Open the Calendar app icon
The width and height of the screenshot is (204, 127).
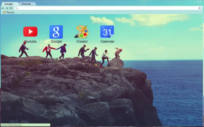(x=107, y=32)
